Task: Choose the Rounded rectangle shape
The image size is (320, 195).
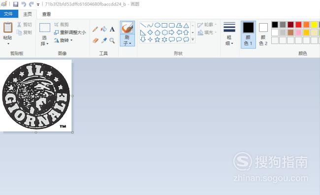Action: [x=172, y=25]
